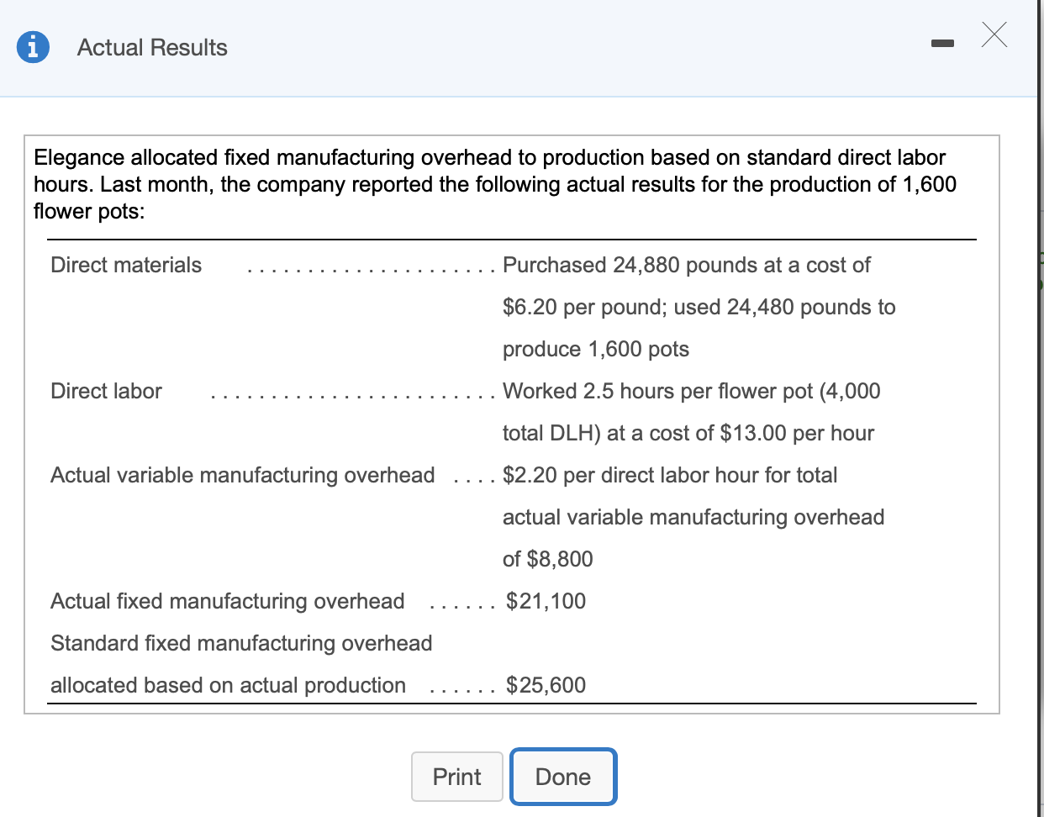
Task: Click the 'Direct materials' row label
Action: [126, 265]
